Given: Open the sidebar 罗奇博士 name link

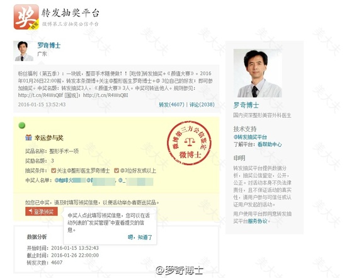Looking at the screenshot, I should [x=246, y=105].
